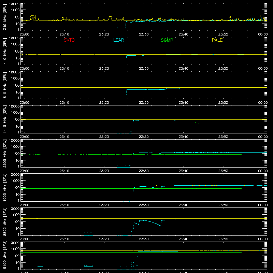Click the 100 tick of the 610 MHz axis

pyautogui.click(x=16, y=85)
